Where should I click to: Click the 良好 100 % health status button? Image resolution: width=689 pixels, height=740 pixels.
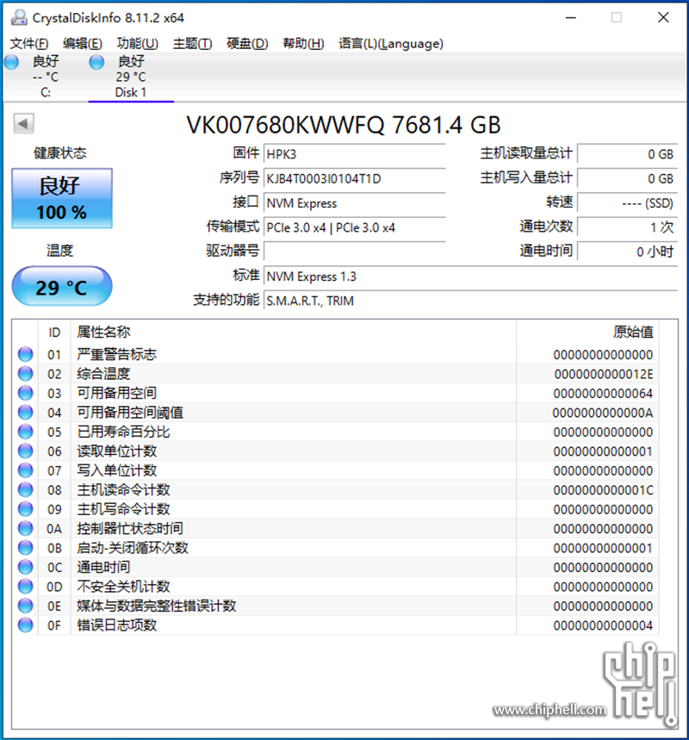pos(62,198)
